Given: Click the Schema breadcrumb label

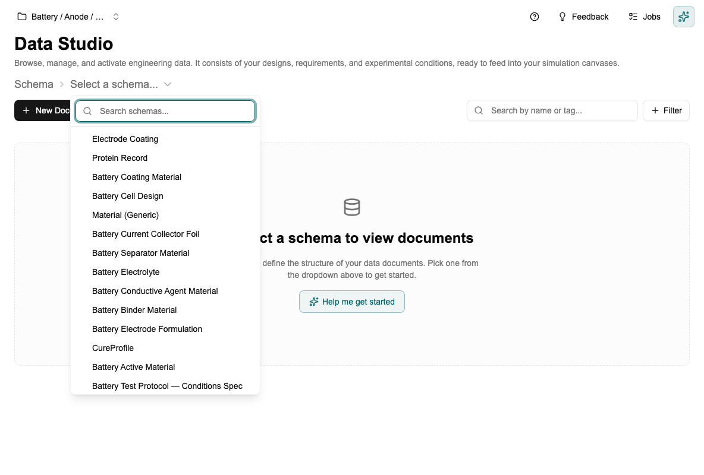Looking at the screenshot, I should pyautogui.click(x=34, y=84).
